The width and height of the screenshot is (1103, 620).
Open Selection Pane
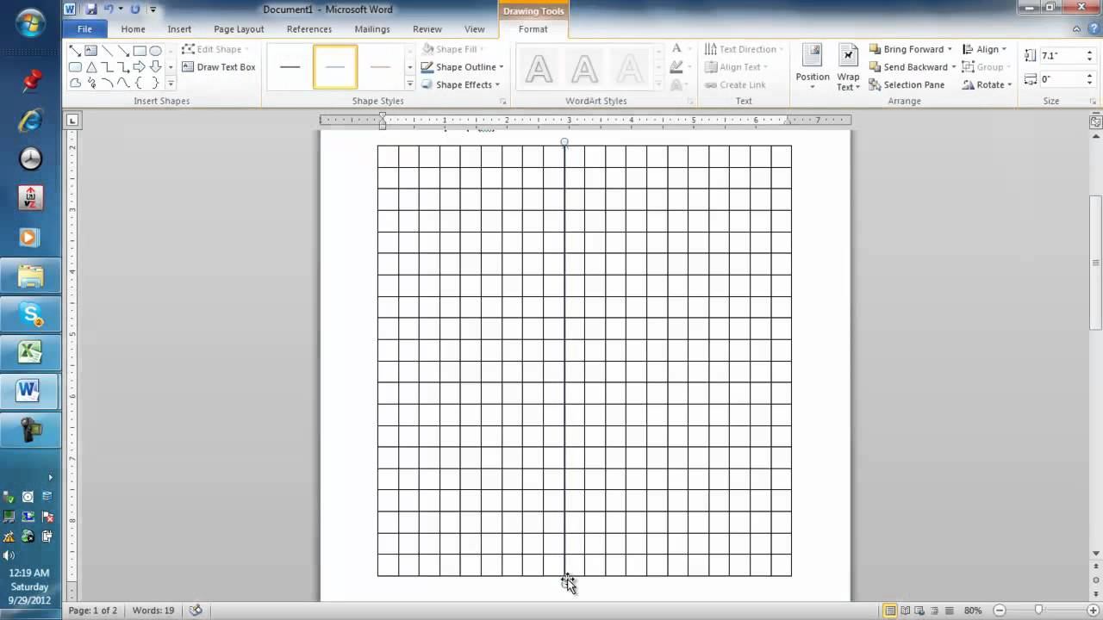point(907,84)
